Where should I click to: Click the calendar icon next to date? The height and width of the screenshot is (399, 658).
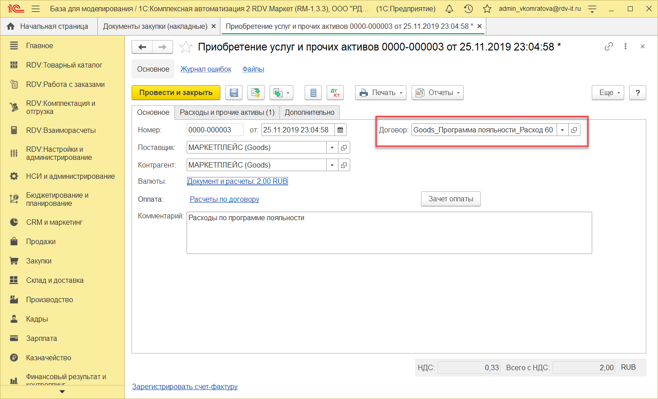tap(340, 130)
